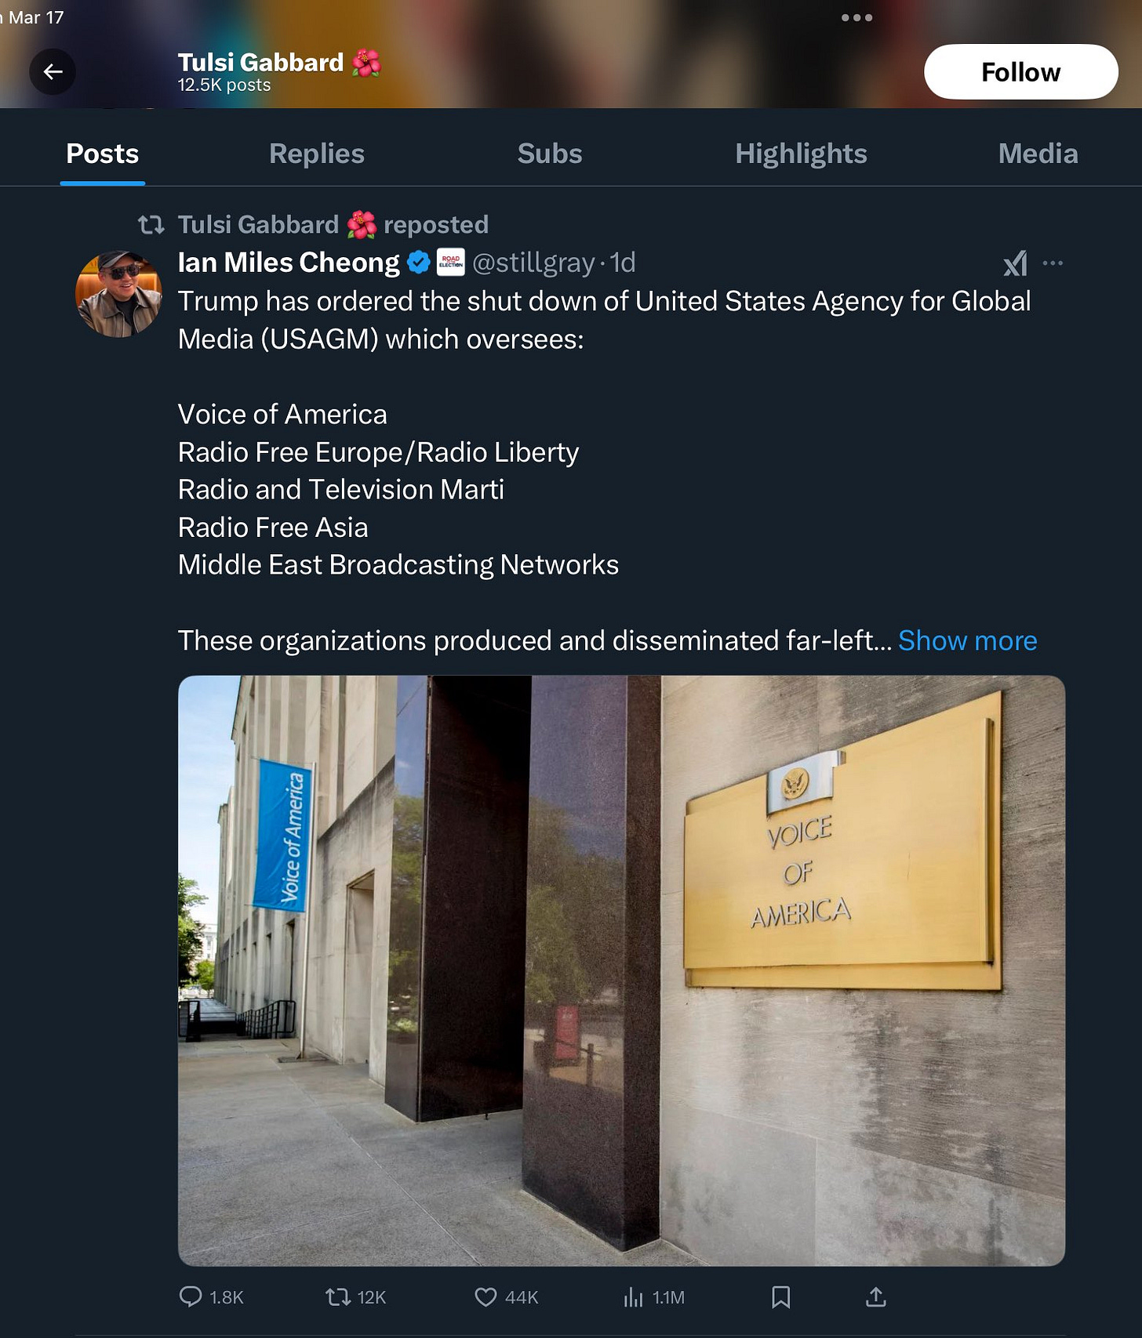Screen dimensions: 1142x1338
Task: Visit the @stillgray handle link
Action: click(x=533, y=263)
